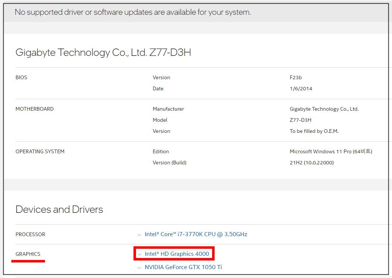Click the motherboard Manufacturer field label
This screenshot has height=278, width=392.
point(168,109)
